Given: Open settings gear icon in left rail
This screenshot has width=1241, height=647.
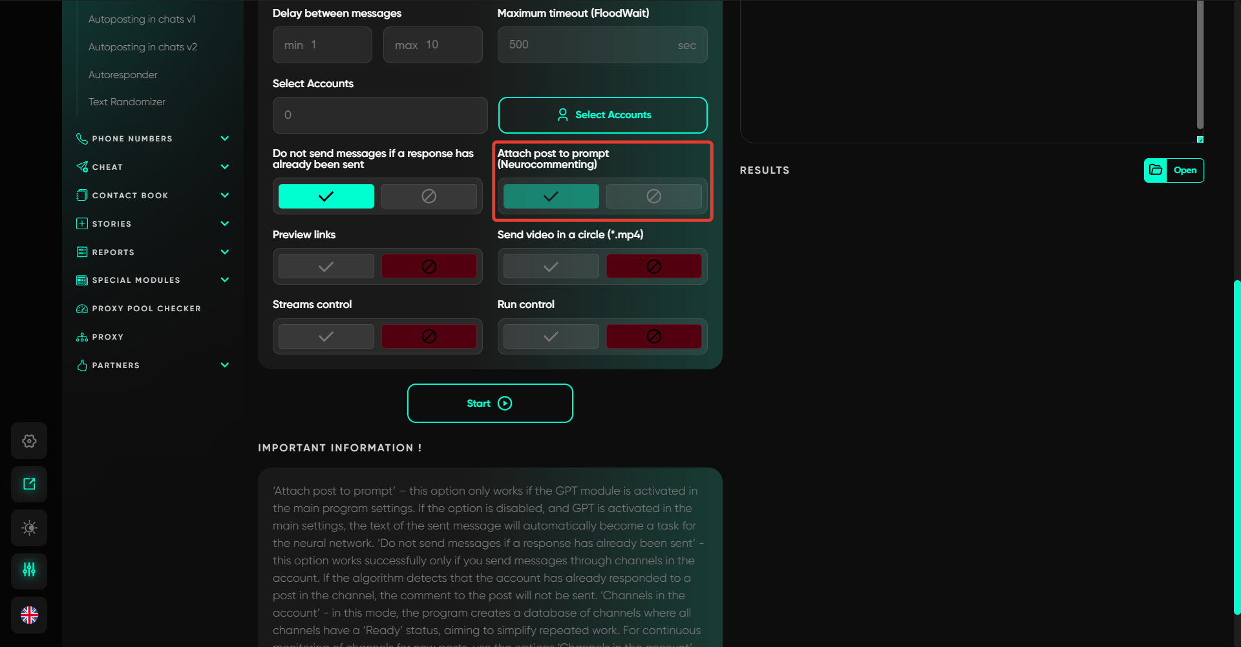Looking at the screenshot, I should pos(29,441).
